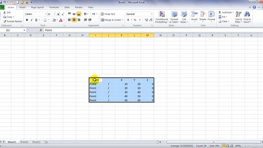Toggle Wrap Text
Viewport: 263px width, 148px height.
[108, 14]
